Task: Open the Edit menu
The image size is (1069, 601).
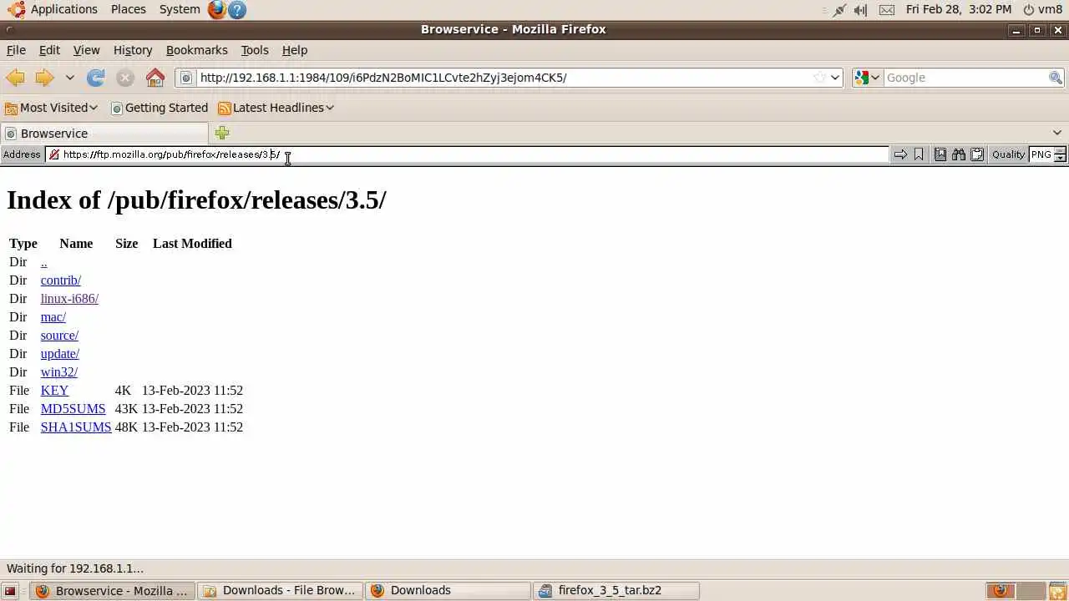Action: point(49,50)
